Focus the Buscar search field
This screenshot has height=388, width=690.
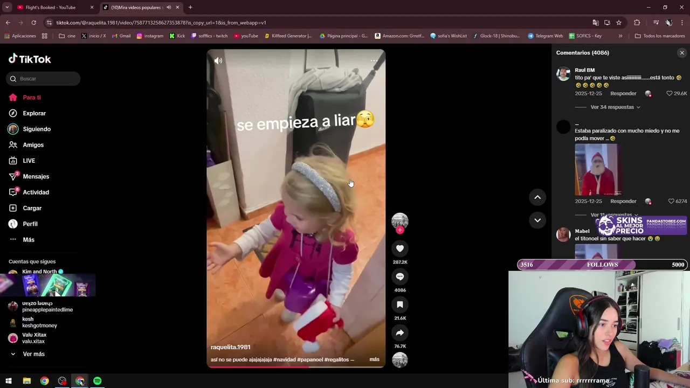point(43,79)
